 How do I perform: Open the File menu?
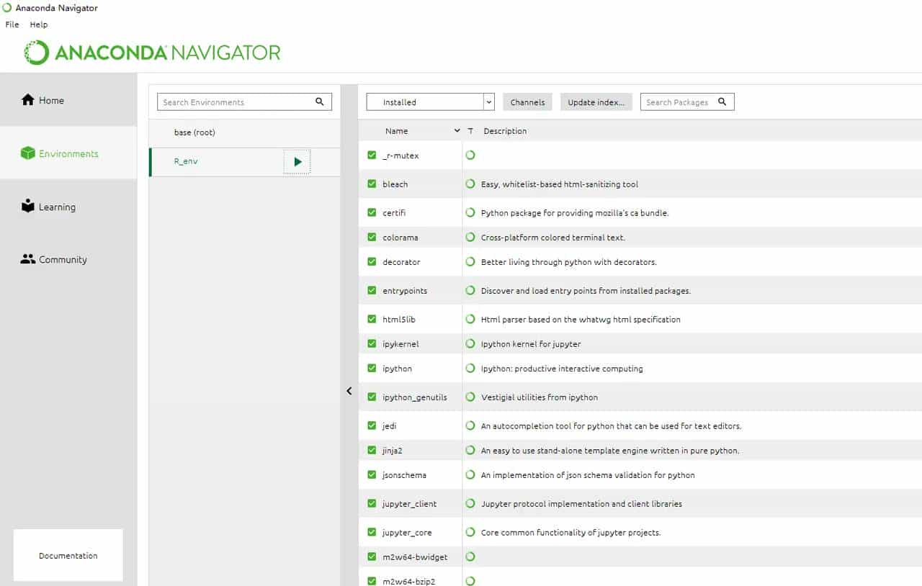pos(12,24)
